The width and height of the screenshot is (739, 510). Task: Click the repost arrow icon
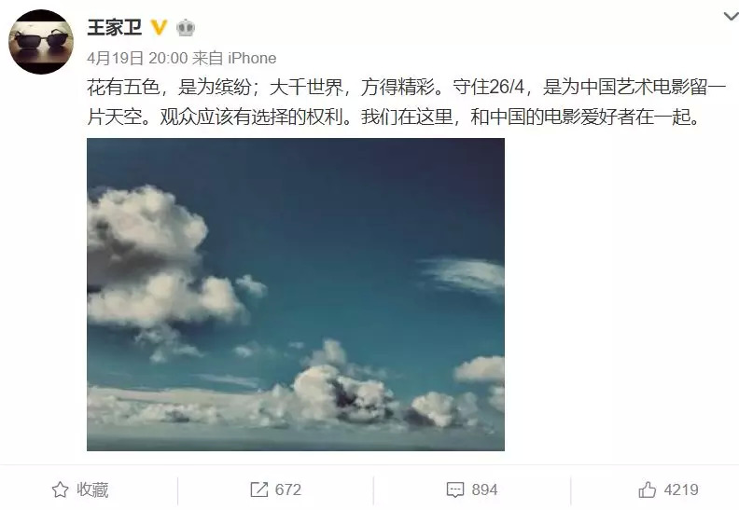[258, 489]
